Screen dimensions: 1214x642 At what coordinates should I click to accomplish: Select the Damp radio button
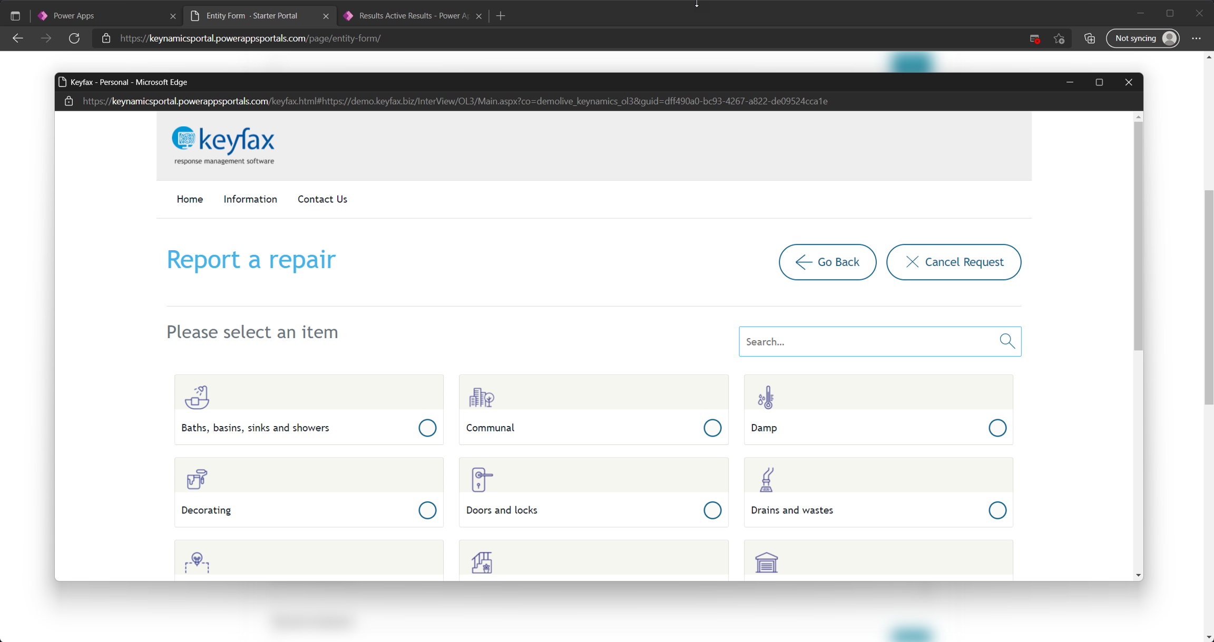pyautogui.click(x=997, y=428)
